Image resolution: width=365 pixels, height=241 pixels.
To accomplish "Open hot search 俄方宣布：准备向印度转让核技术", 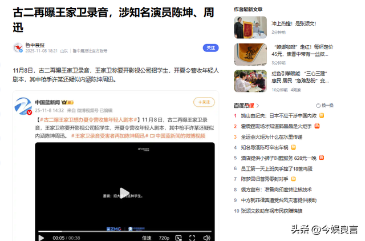I will [x=276, y=190].
